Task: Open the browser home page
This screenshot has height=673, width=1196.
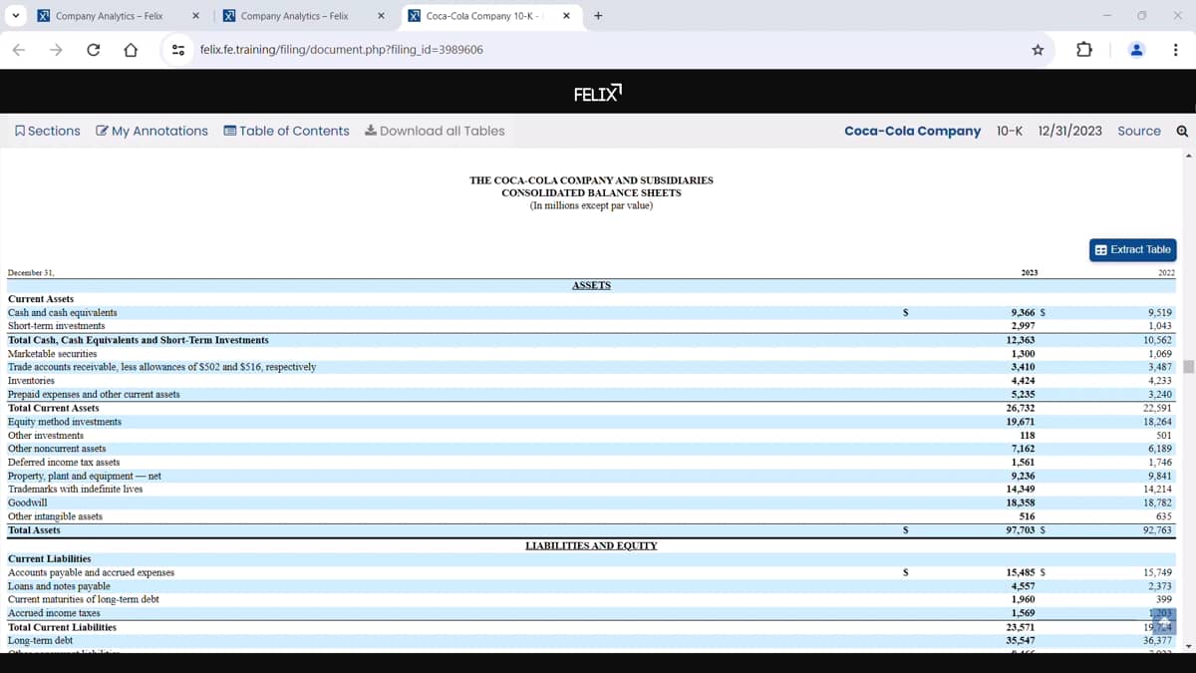Action: pyautogui.click(x=130, y=49)
